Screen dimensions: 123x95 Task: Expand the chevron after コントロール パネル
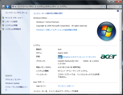tap(35, 7)
